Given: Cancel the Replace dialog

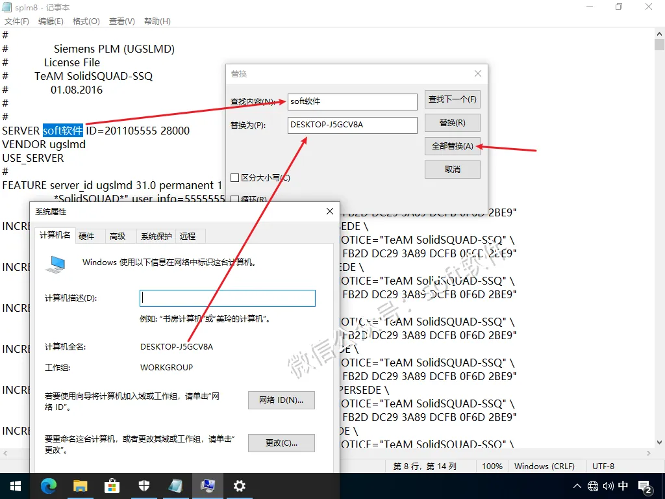Looking at the screenshot, I should (x=453, y=170).
